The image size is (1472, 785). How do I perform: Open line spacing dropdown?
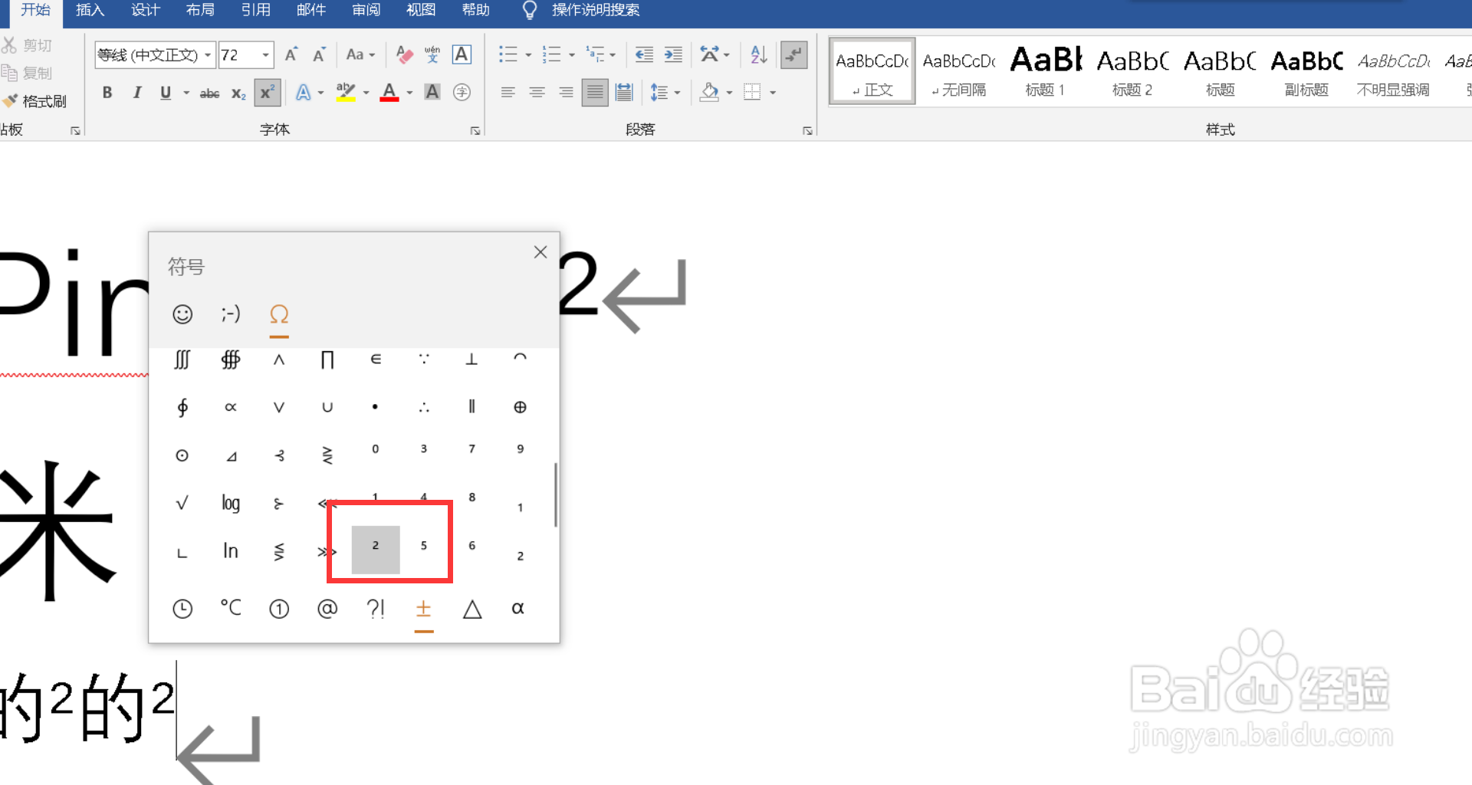coord(665,93)
